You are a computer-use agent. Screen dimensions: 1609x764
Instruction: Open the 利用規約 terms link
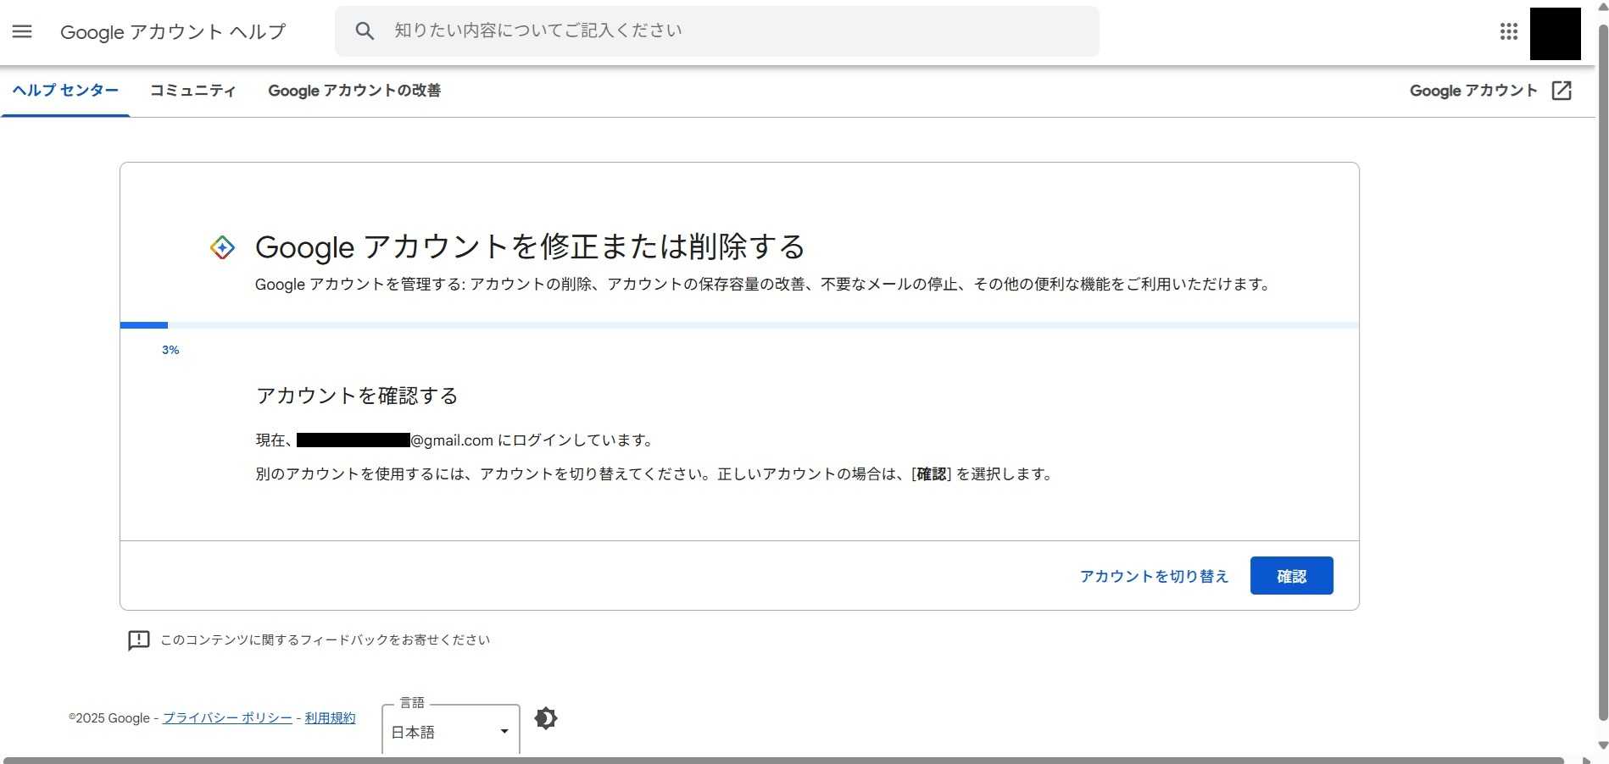click(330, 717)
